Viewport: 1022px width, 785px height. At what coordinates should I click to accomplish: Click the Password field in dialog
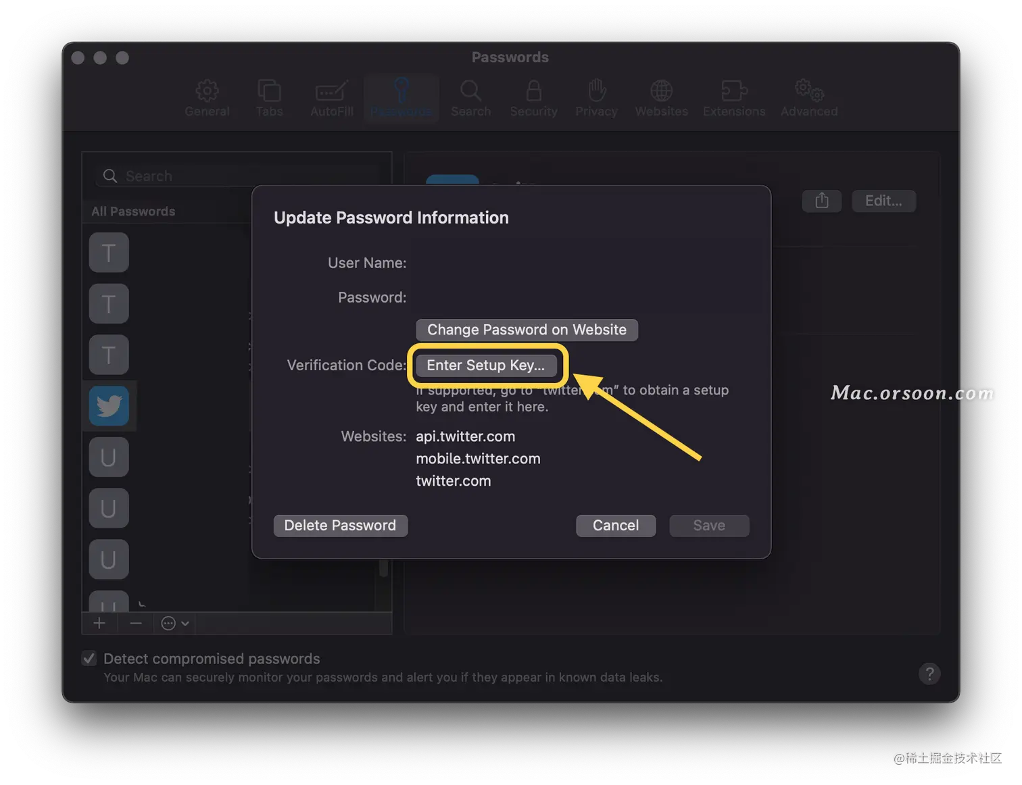(581, 297)
